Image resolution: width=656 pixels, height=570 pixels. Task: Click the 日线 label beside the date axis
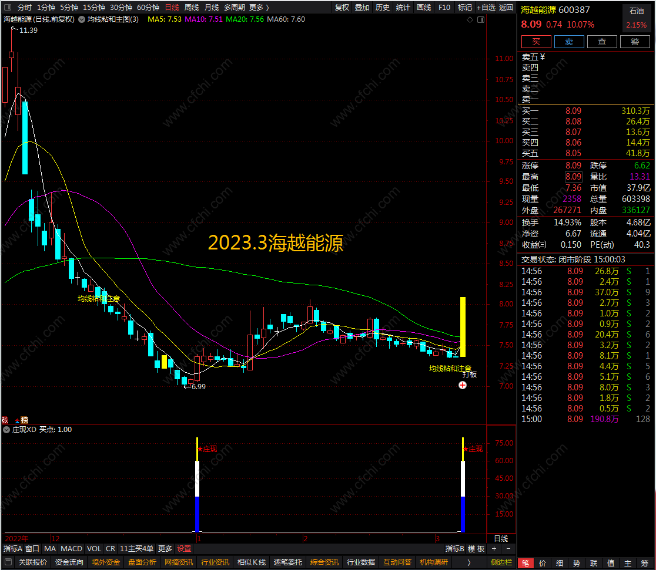(501, 539)
